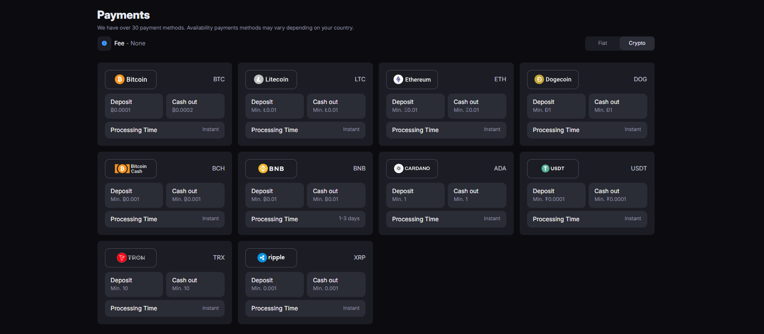Viewport: 764px width, 334px height.
Task: Click the Litecoin Processing Time row
Action: (x=305, y=130)
